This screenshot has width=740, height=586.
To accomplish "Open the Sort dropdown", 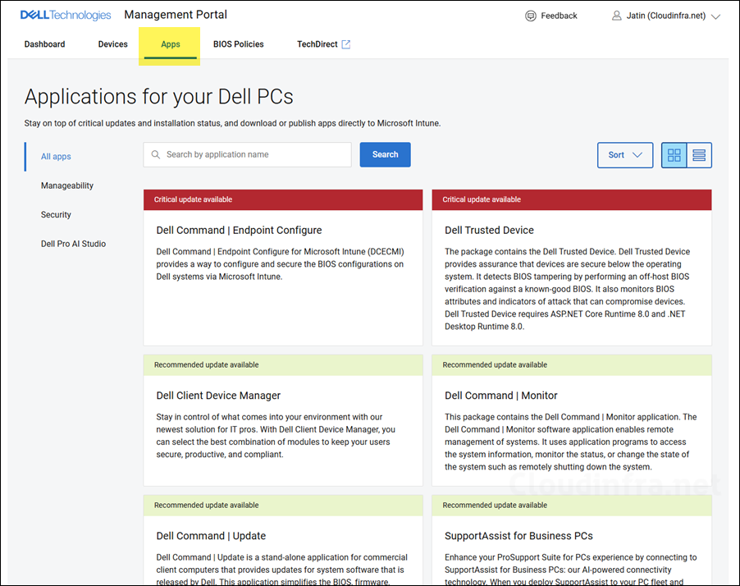I will pyautogui.click(x=625, y=155).
